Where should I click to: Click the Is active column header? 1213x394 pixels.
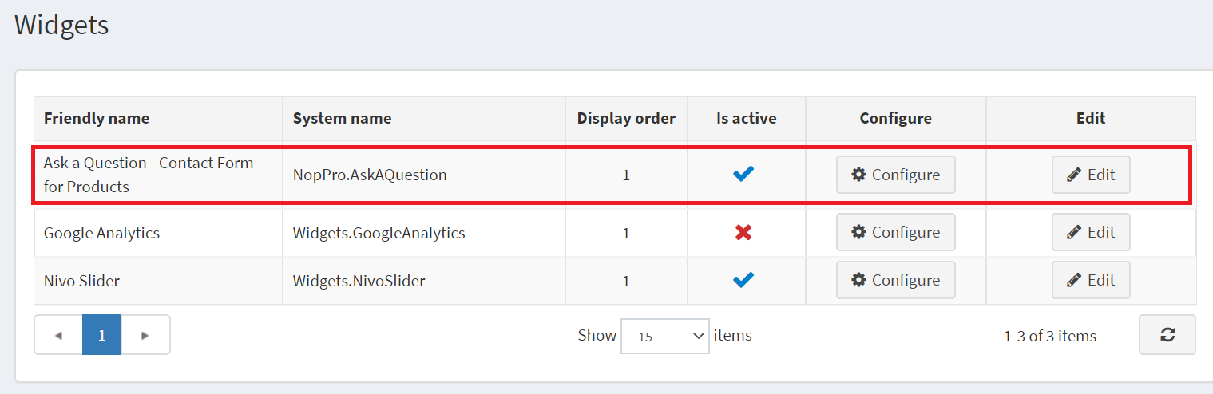(747, 118)
